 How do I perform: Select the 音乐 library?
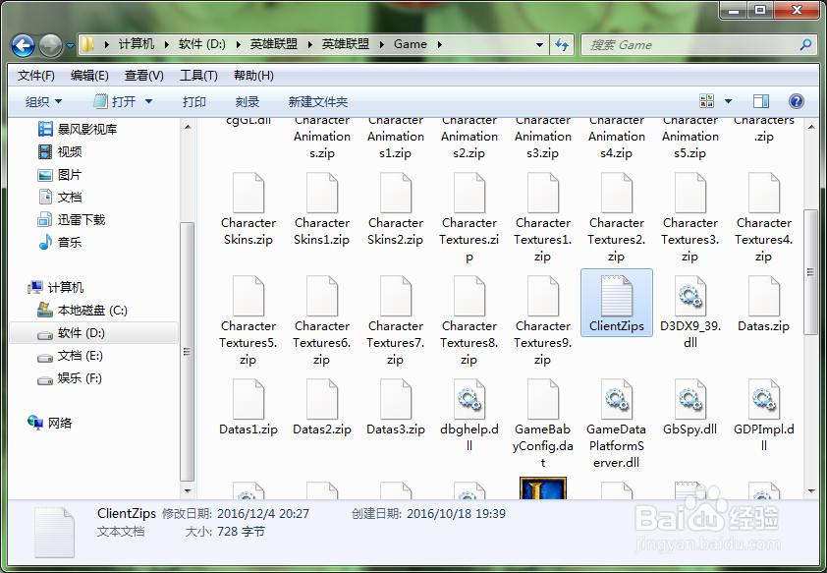pyautogui.click(x=60, y=242)
